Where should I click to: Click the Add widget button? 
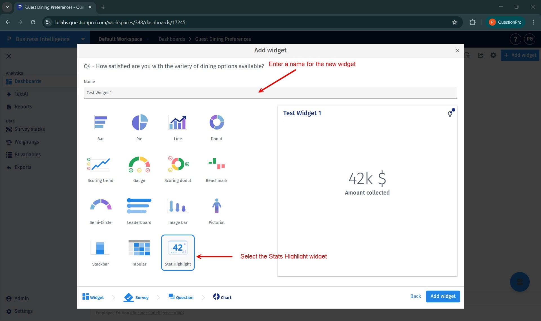click(x=443, y=296)
